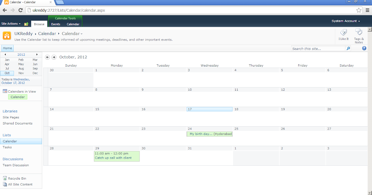Open the Recycle Bin
Screen dimensions: 372x195
point(17,178)
